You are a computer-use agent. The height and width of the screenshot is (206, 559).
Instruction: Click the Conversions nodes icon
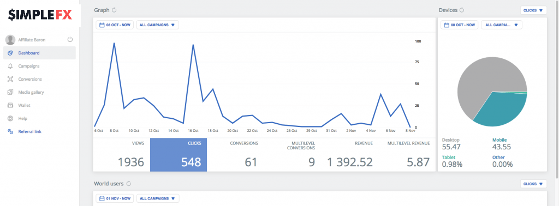click(10, 80)
